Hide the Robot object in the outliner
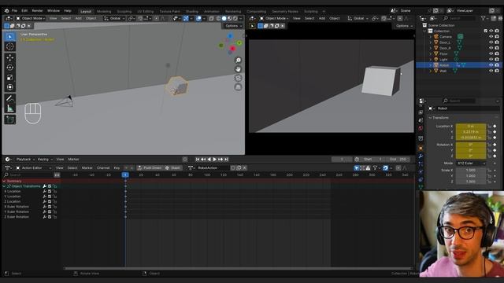 (491, 64)
